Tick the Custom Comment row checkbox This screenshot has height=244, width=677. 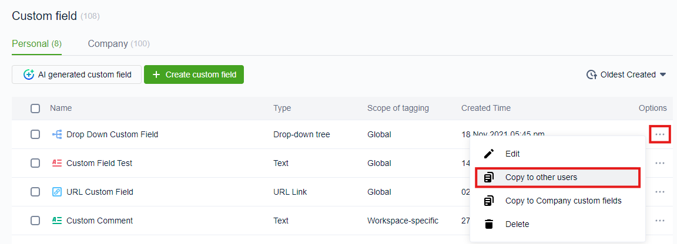tap(35, 221)
